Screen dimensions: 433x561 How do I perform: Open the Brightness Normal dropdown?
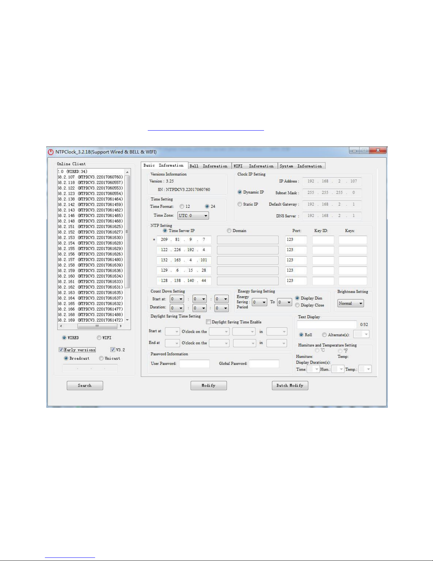click(x=350, y=303)
